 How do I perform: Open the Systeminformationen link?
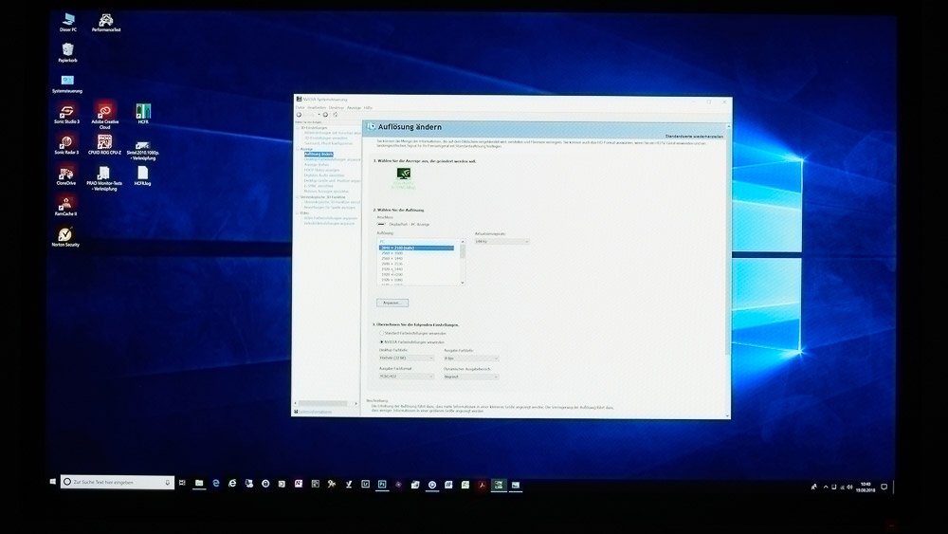315,412
